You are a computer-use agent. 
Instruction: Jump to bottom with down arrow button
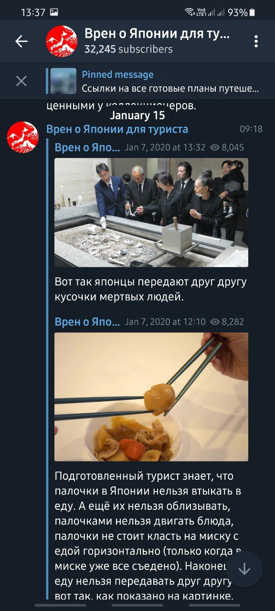(x=244, y=569)
